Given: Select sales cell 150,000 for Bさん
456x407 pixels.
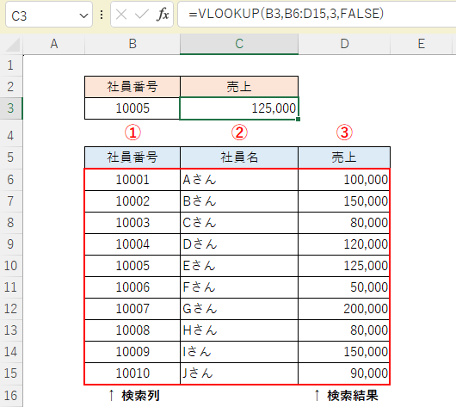Looking at the screenshot, I should click(344, 201).
